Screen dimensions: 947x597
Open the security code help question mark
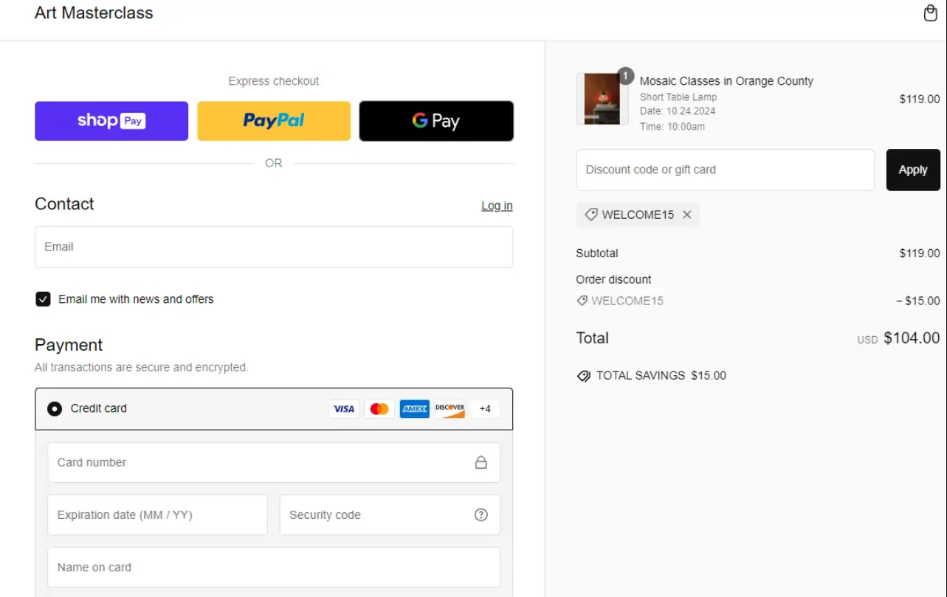click(481, 515)
